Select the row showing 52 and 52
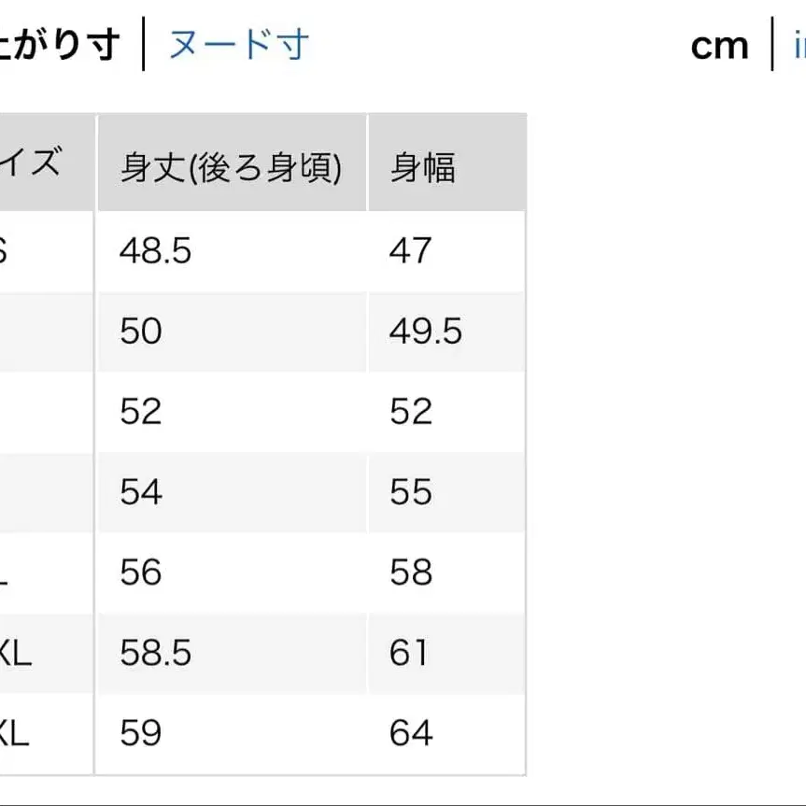This screenshot has width=806, height=806. pyautogui.click(x=138, y=412)
